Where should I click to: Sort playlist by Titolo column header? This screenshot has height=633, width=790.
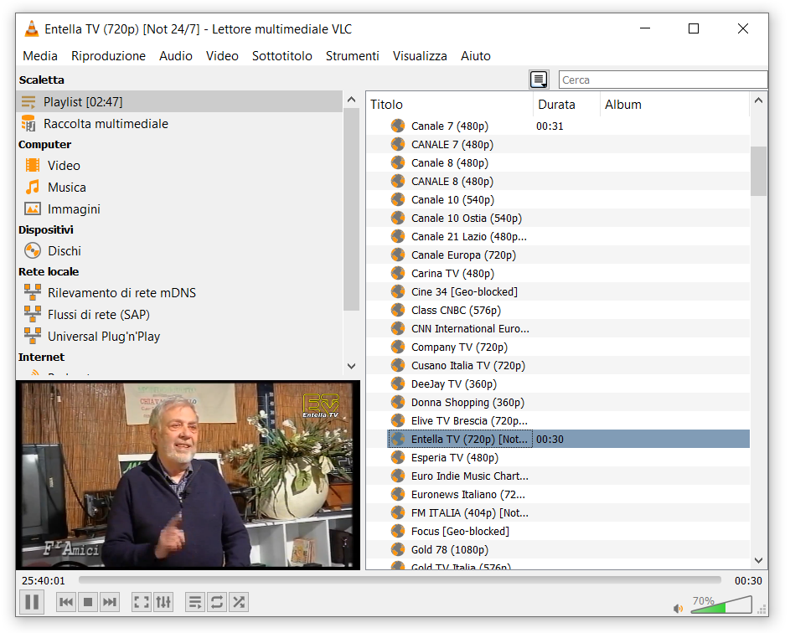click(x=449, y=105)
